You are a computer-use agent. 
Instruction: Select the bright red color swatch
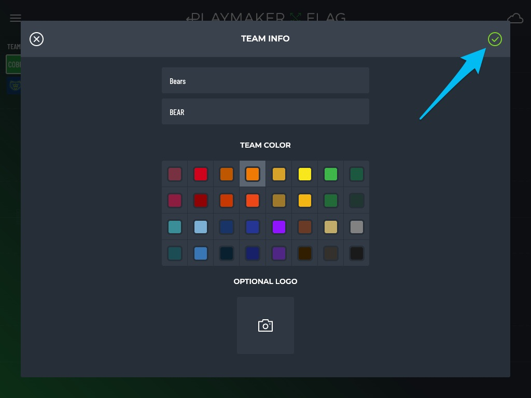point(201,174)
